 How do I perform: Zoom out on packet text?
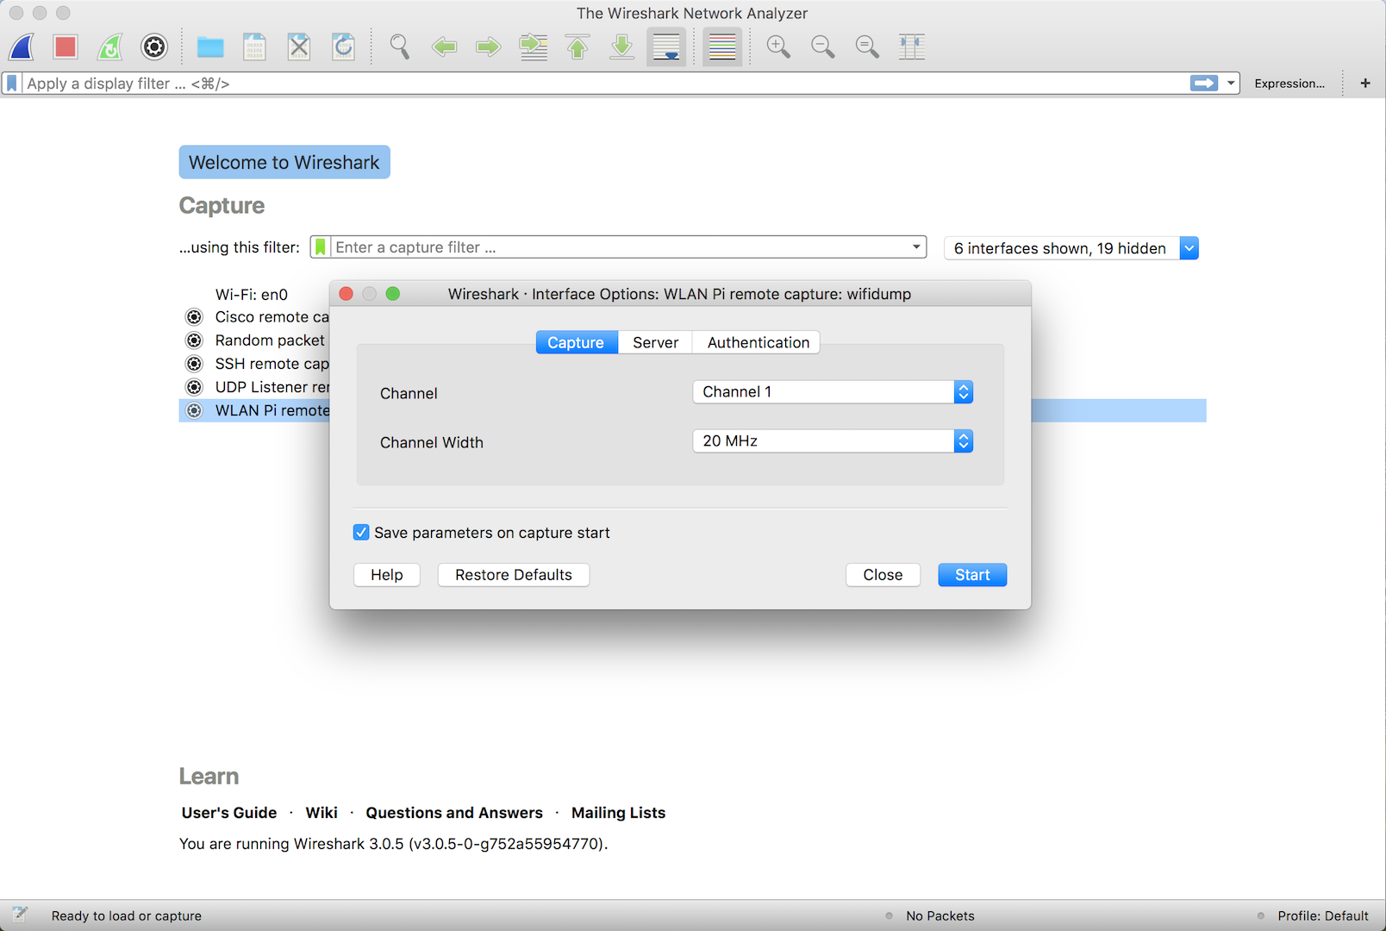click(823, 47)
